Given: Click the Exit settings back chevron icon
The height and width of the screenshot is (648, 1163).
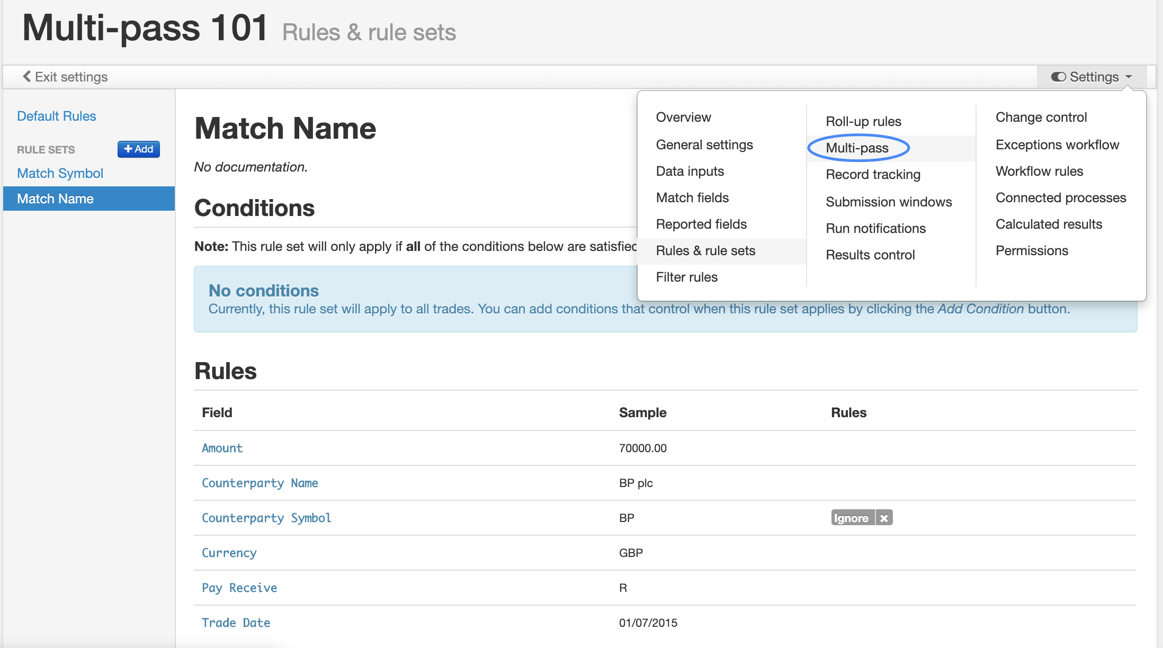Looking at the screenshot, I should tap(26, 77).
